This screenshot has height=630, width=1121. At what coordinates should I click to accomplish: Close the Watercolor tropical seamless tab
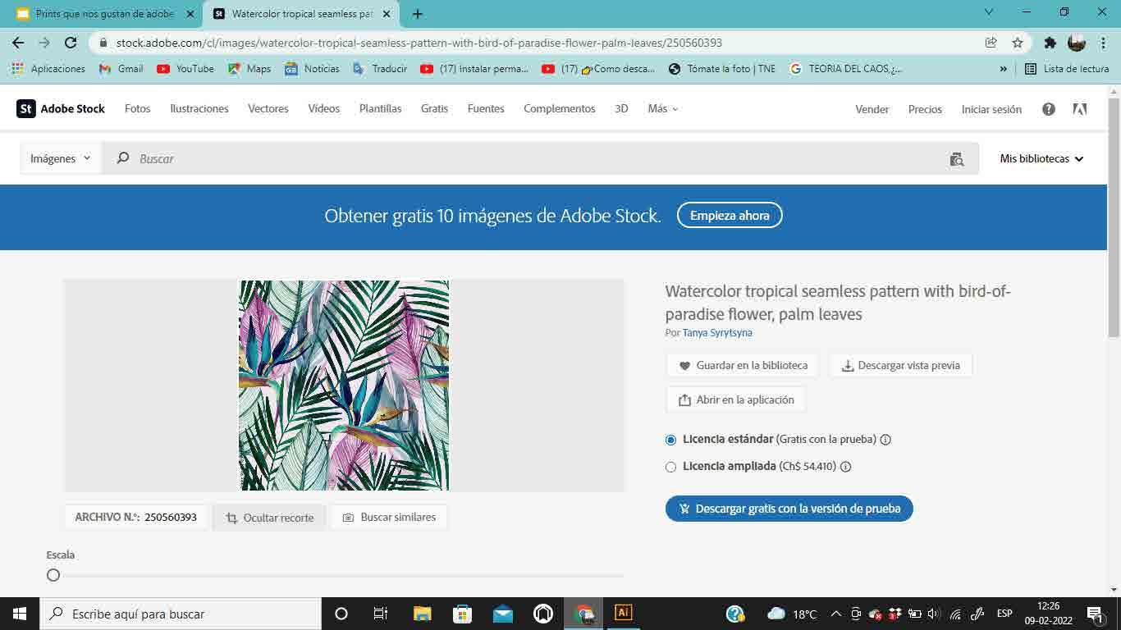[387, 14]
